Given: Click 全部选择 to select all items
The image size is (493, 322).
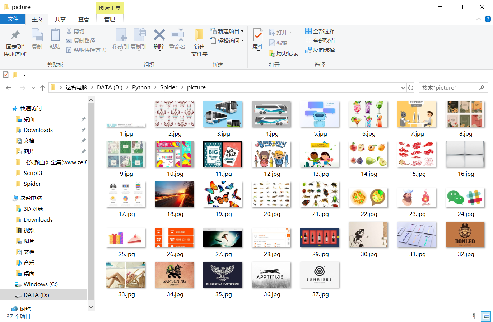Looking at the screenshot, I should 320,31.
